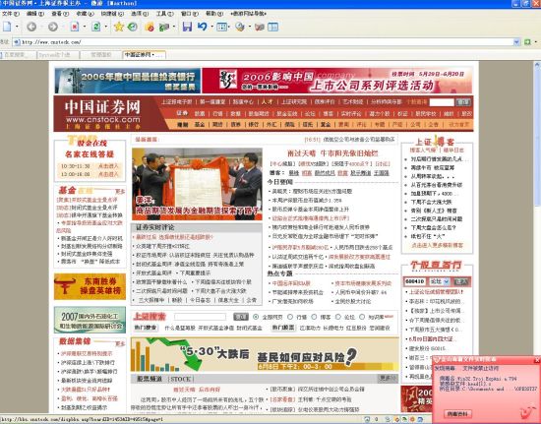Click the site header search input box
541x424 pixels.
442,102
